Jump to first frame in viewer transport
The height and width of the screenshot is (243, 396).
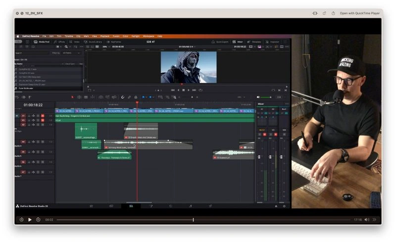[173, 90]
